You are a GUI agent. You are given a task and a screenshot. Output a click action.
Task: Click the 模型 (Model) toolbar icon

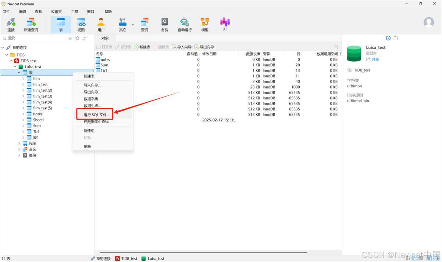pyautogui.click(x=205, y=25)
